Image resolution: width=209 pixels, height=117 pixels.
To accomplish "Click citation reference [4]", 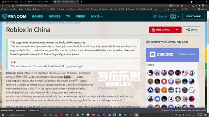I will coord(124,100).
